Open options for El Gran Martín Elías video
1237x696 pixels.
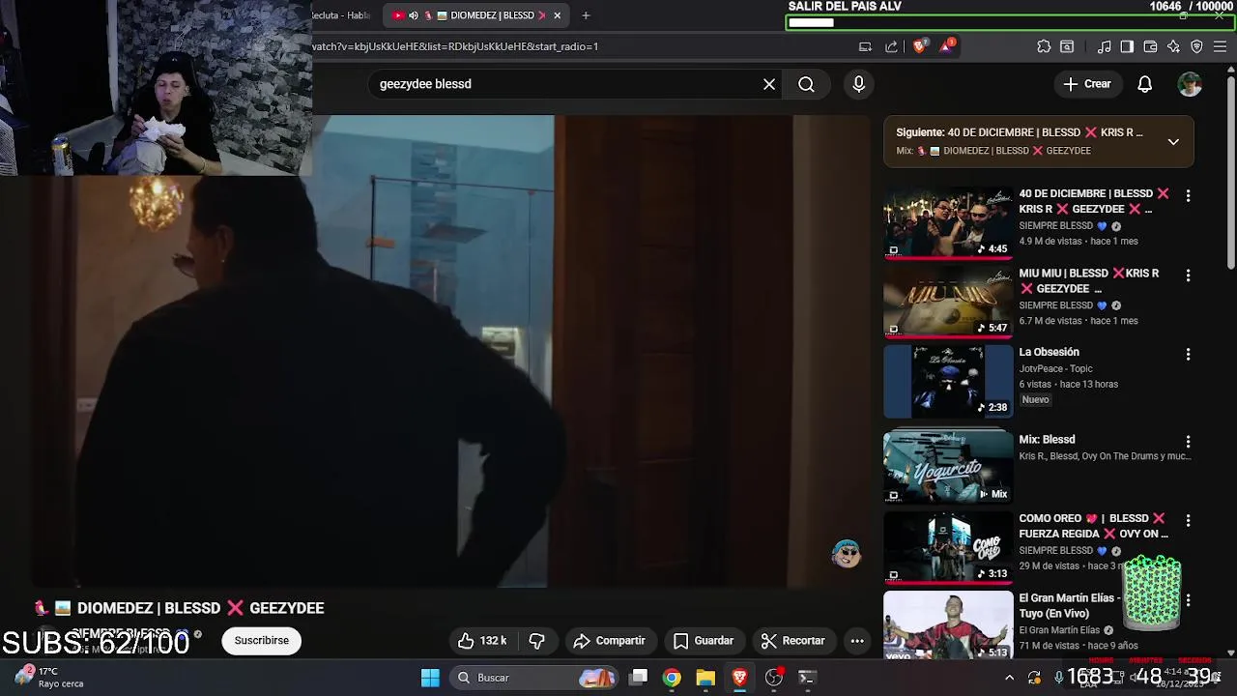click(1188, 600)
